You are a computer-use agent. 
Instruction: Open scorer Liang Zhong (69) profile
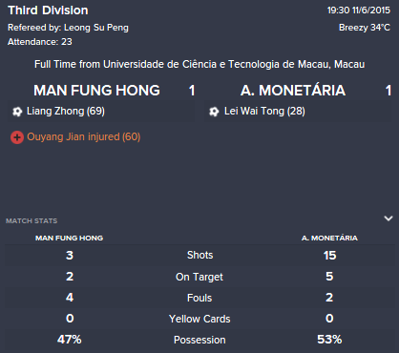66,111
